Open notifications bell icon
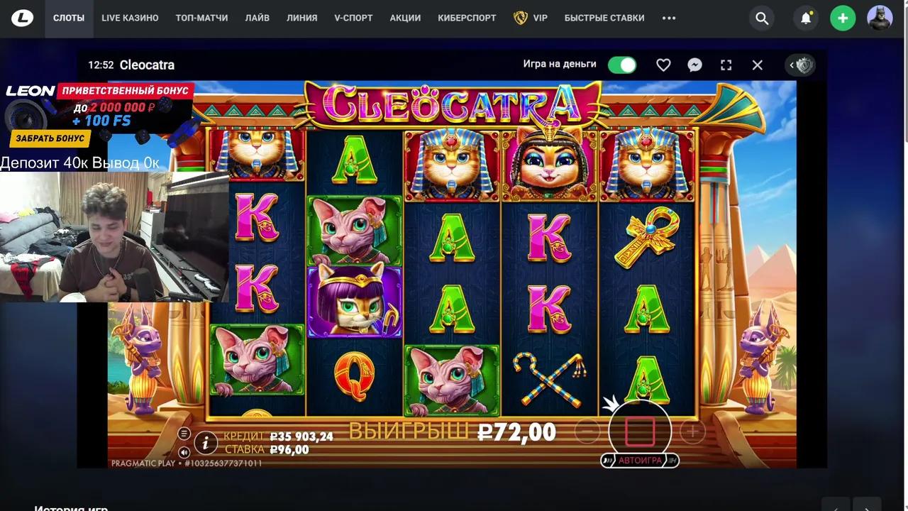The height and width of the screenshot is (511, 908). coord(806,18)
